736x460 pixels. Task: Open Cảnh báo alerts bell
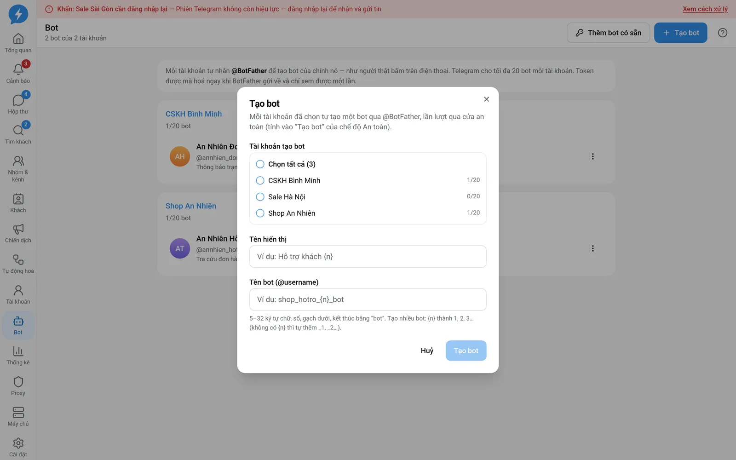pos(18,74)
